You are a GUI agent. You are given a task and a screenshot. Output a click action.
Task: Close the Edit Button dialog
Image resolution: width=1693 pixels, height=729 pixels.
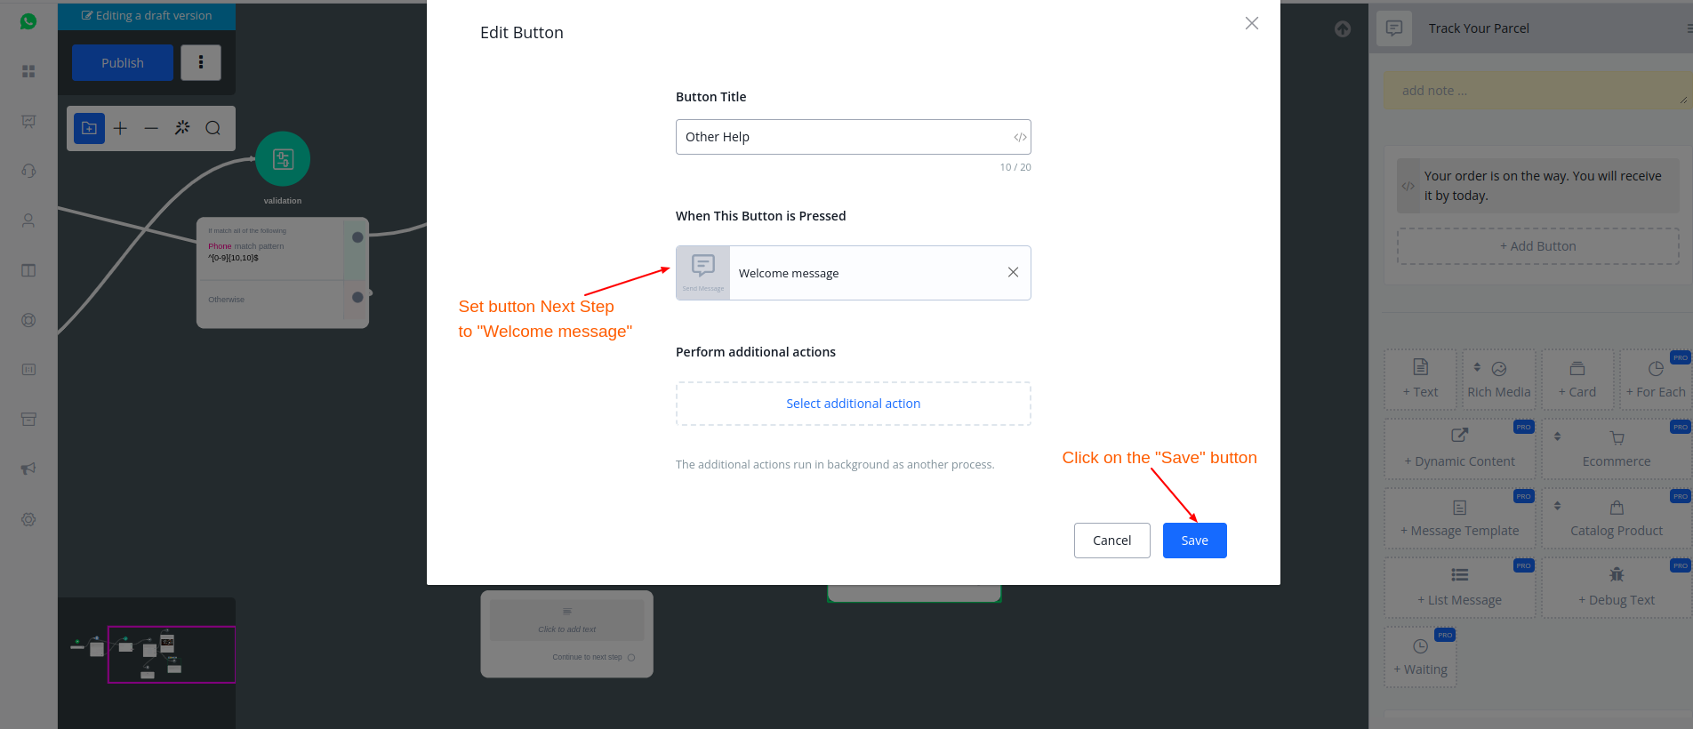(x=1251, y=23)
